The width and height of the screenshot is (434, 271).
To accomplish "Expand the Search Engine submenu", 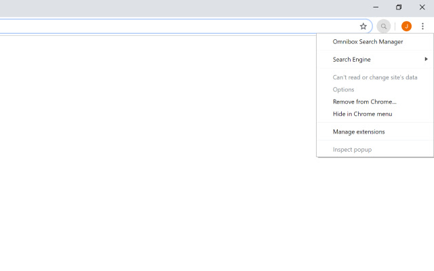I will coord(375,60).
